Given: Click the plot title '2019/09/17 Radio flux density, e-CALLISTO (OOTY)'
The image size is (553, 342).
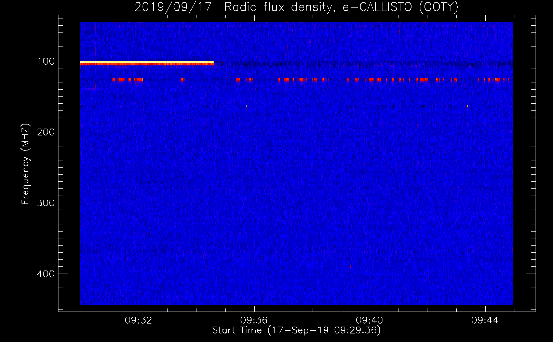Looking at the screenshot, I should [x=296, y=7].
